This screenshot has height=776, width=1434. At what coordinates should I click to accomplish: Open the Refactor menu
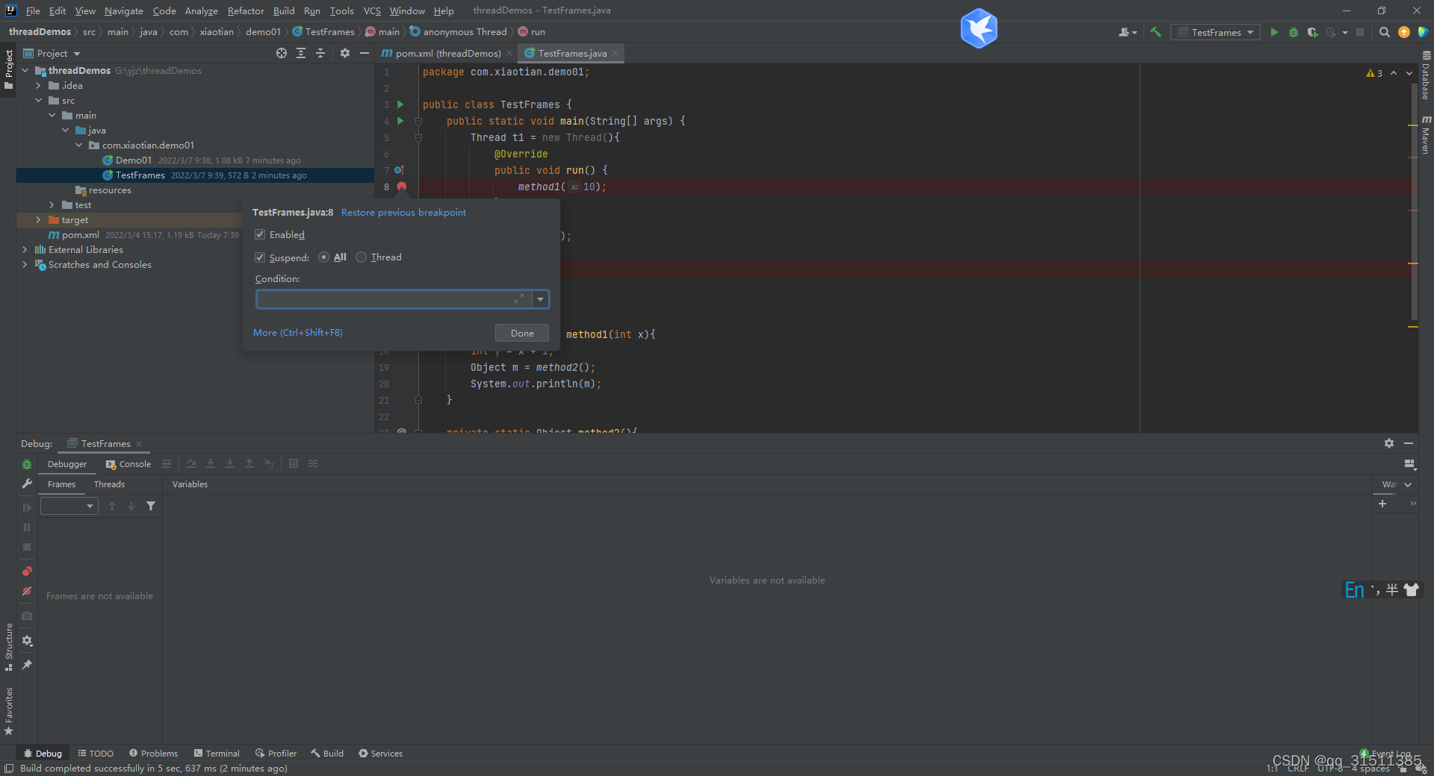coord(246,10)
